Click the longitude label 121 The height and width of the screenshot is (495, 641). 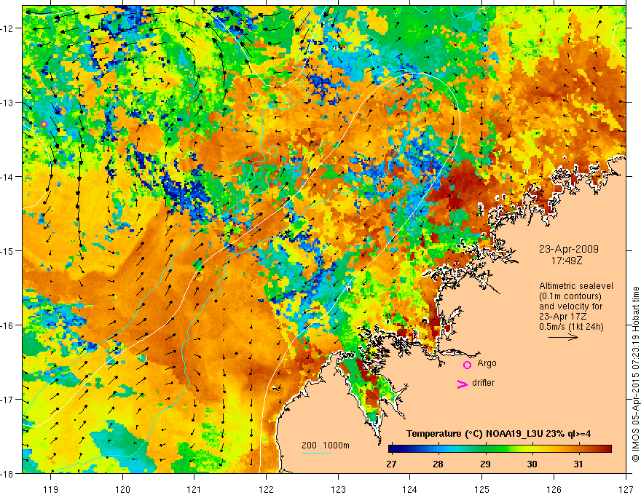coord(194,489)
